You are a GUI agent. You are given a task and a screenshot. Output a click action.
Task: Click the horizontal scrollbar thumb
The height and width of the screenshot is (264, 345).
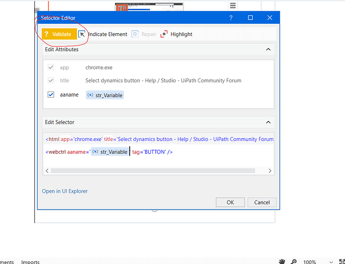pyautogui.click(x=153, y=171)
